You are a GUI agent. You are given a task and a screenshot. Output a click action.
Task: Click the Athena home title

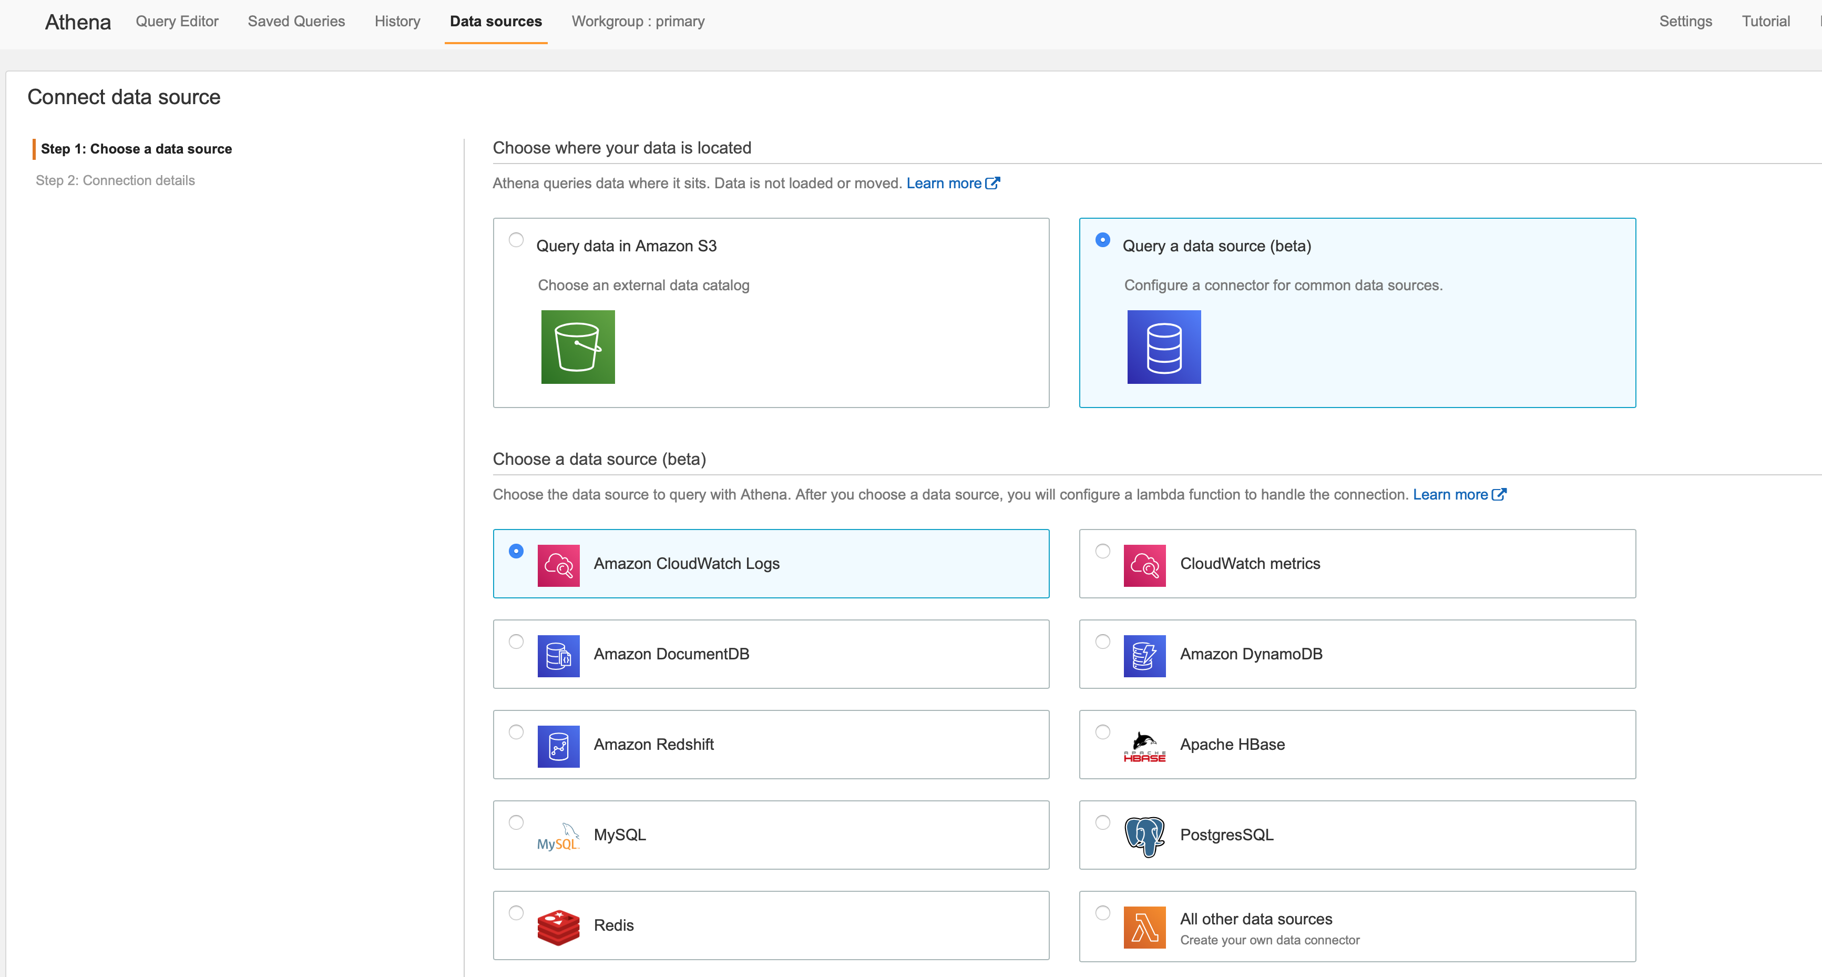click(x=78, y=22)
